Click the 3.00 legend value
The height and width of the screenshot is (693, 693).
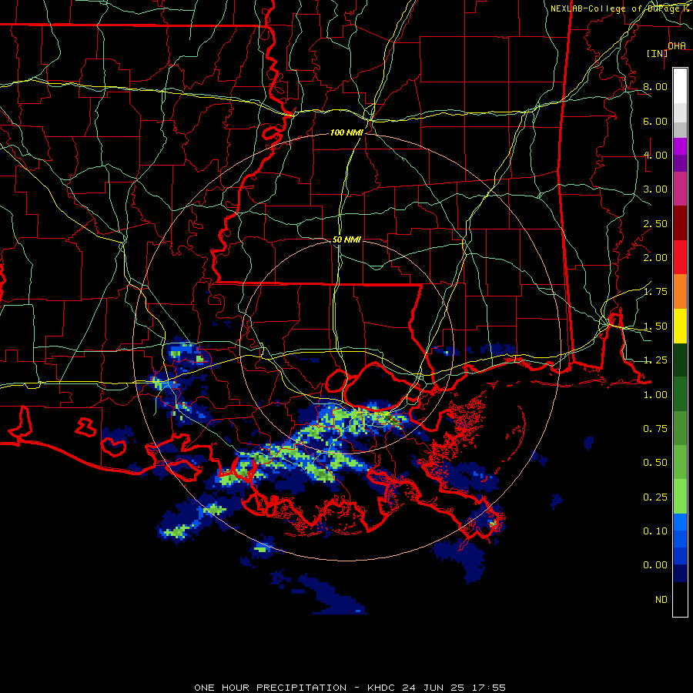655,189
